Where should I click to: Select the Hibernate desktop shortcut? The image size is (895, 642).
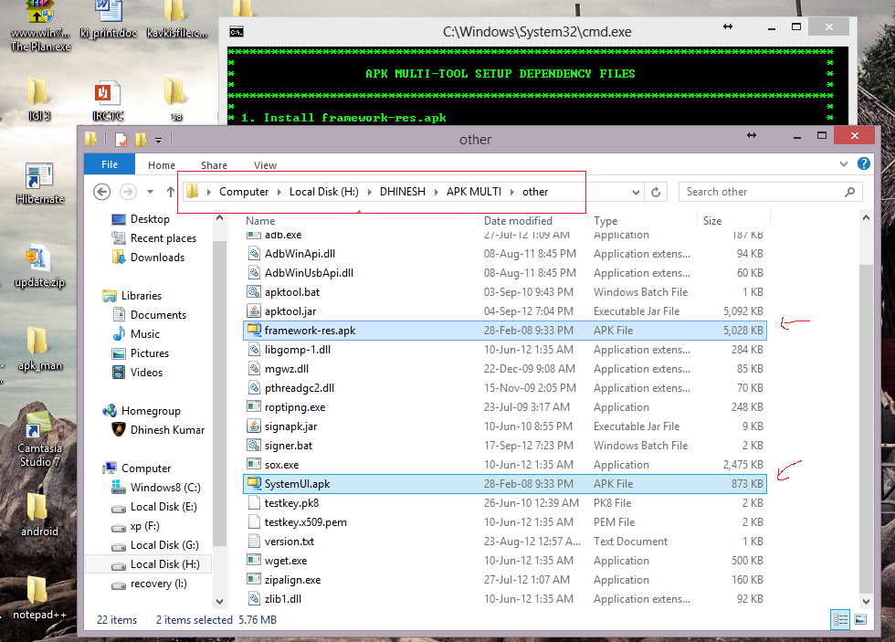tap(40, 184)
